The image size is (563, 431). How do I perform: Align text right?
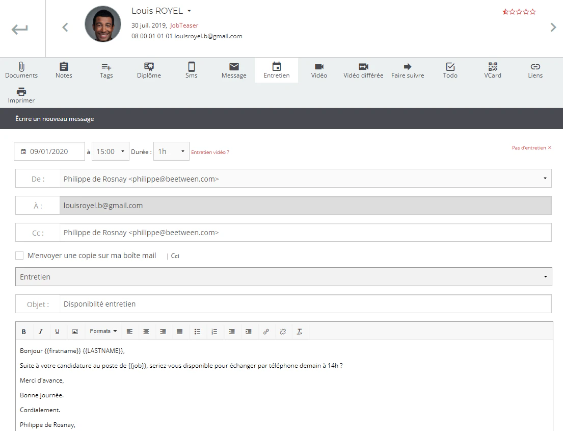pyautogui.click(x=163, y=332)
